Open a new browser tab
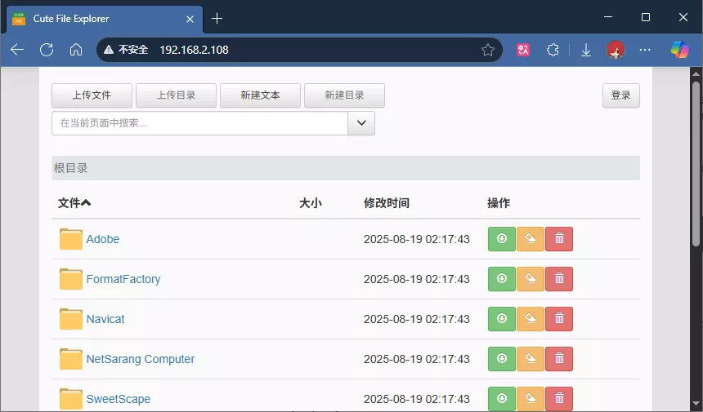The width and height of the screenshot is (703, 412). 217,18
